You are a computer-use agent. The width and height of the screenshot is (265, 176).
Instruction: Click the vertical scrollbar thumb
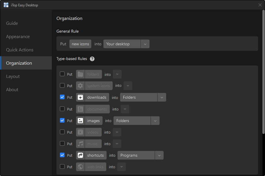[x=263, y=72]
